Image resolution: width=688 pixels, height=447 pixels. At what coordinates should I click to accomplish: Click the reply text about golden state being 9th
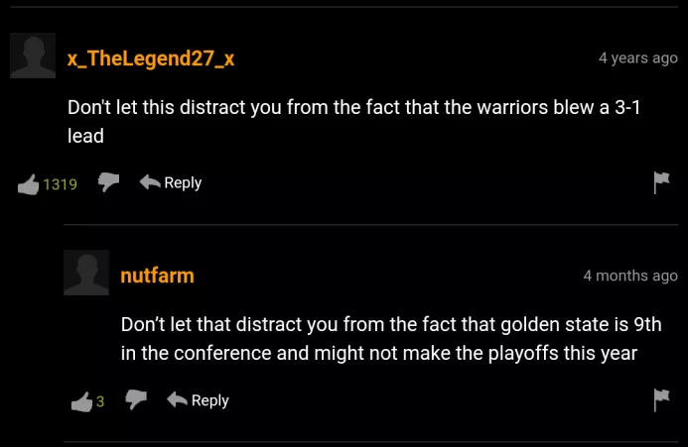coord(390,338)
